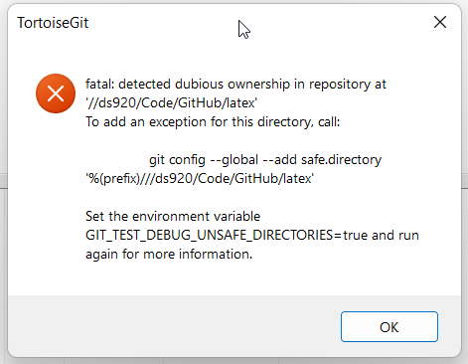Viewport: 468px width, 364px height.
Task: Click the '=true and run' text
Action: click(376, 236)
